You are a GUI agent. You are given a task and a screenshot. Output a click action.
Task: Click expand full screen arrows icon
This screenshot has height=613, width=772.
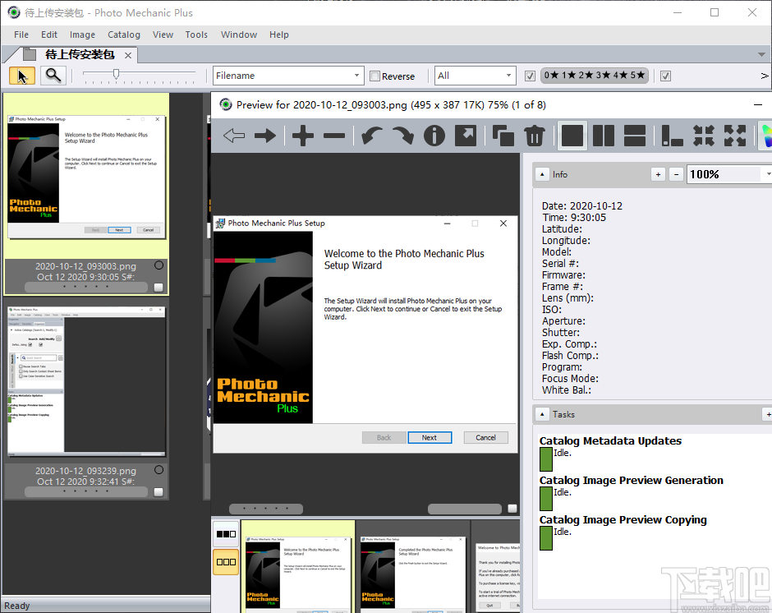pos(735,136)
